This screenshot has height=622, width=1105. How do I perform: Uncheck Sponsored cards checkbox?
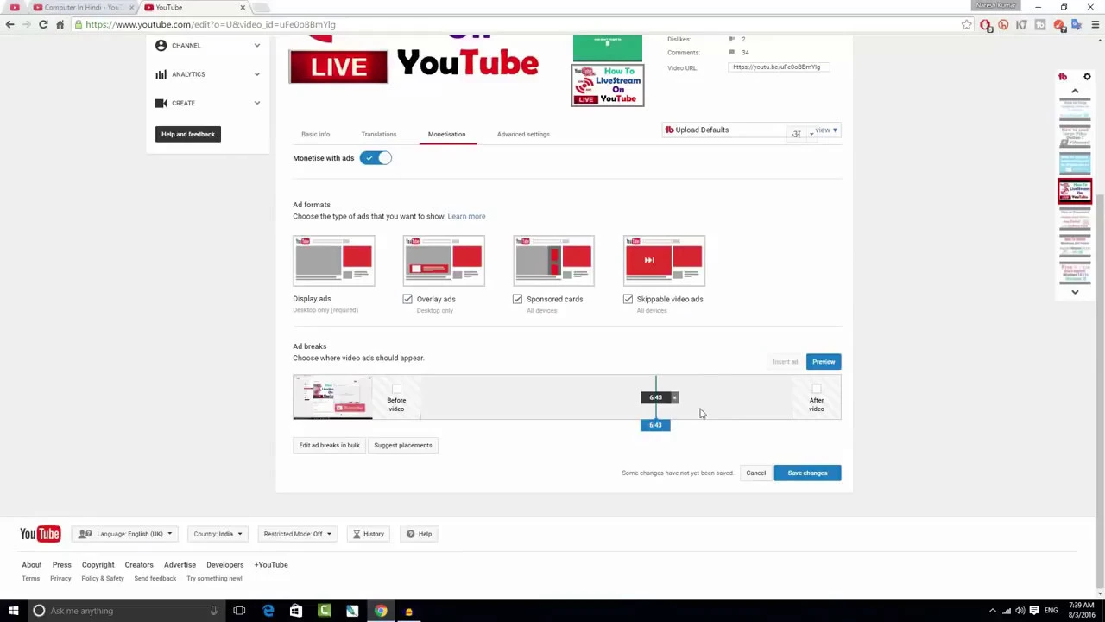click(517, 299)
